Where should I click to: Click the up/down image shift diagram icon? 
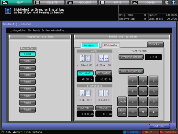click(x=85, y=93)
